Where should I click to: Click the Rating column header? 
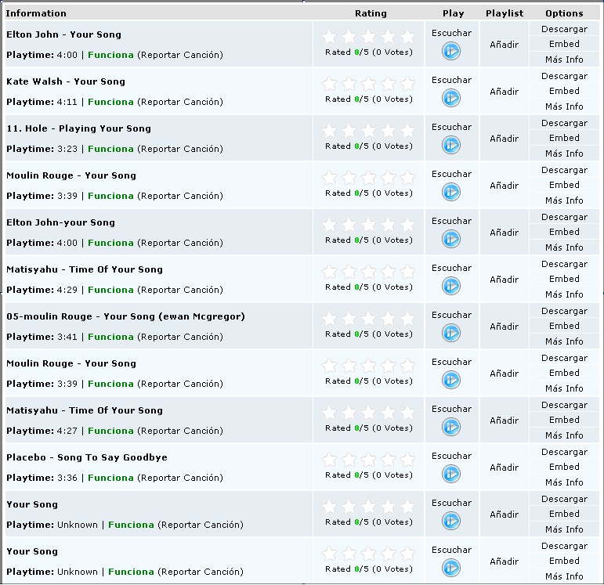click(x=371, y=13)
